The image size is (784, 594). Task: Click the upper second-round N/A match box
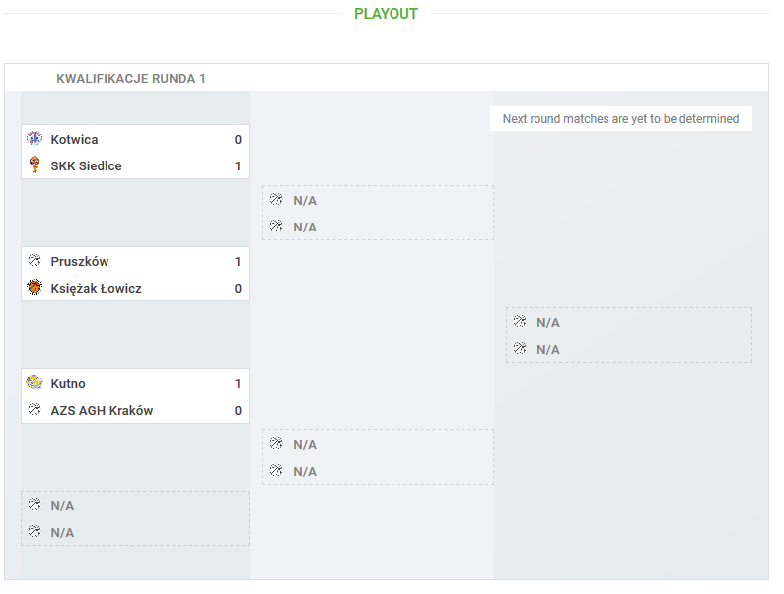click(x=378, y=213)
